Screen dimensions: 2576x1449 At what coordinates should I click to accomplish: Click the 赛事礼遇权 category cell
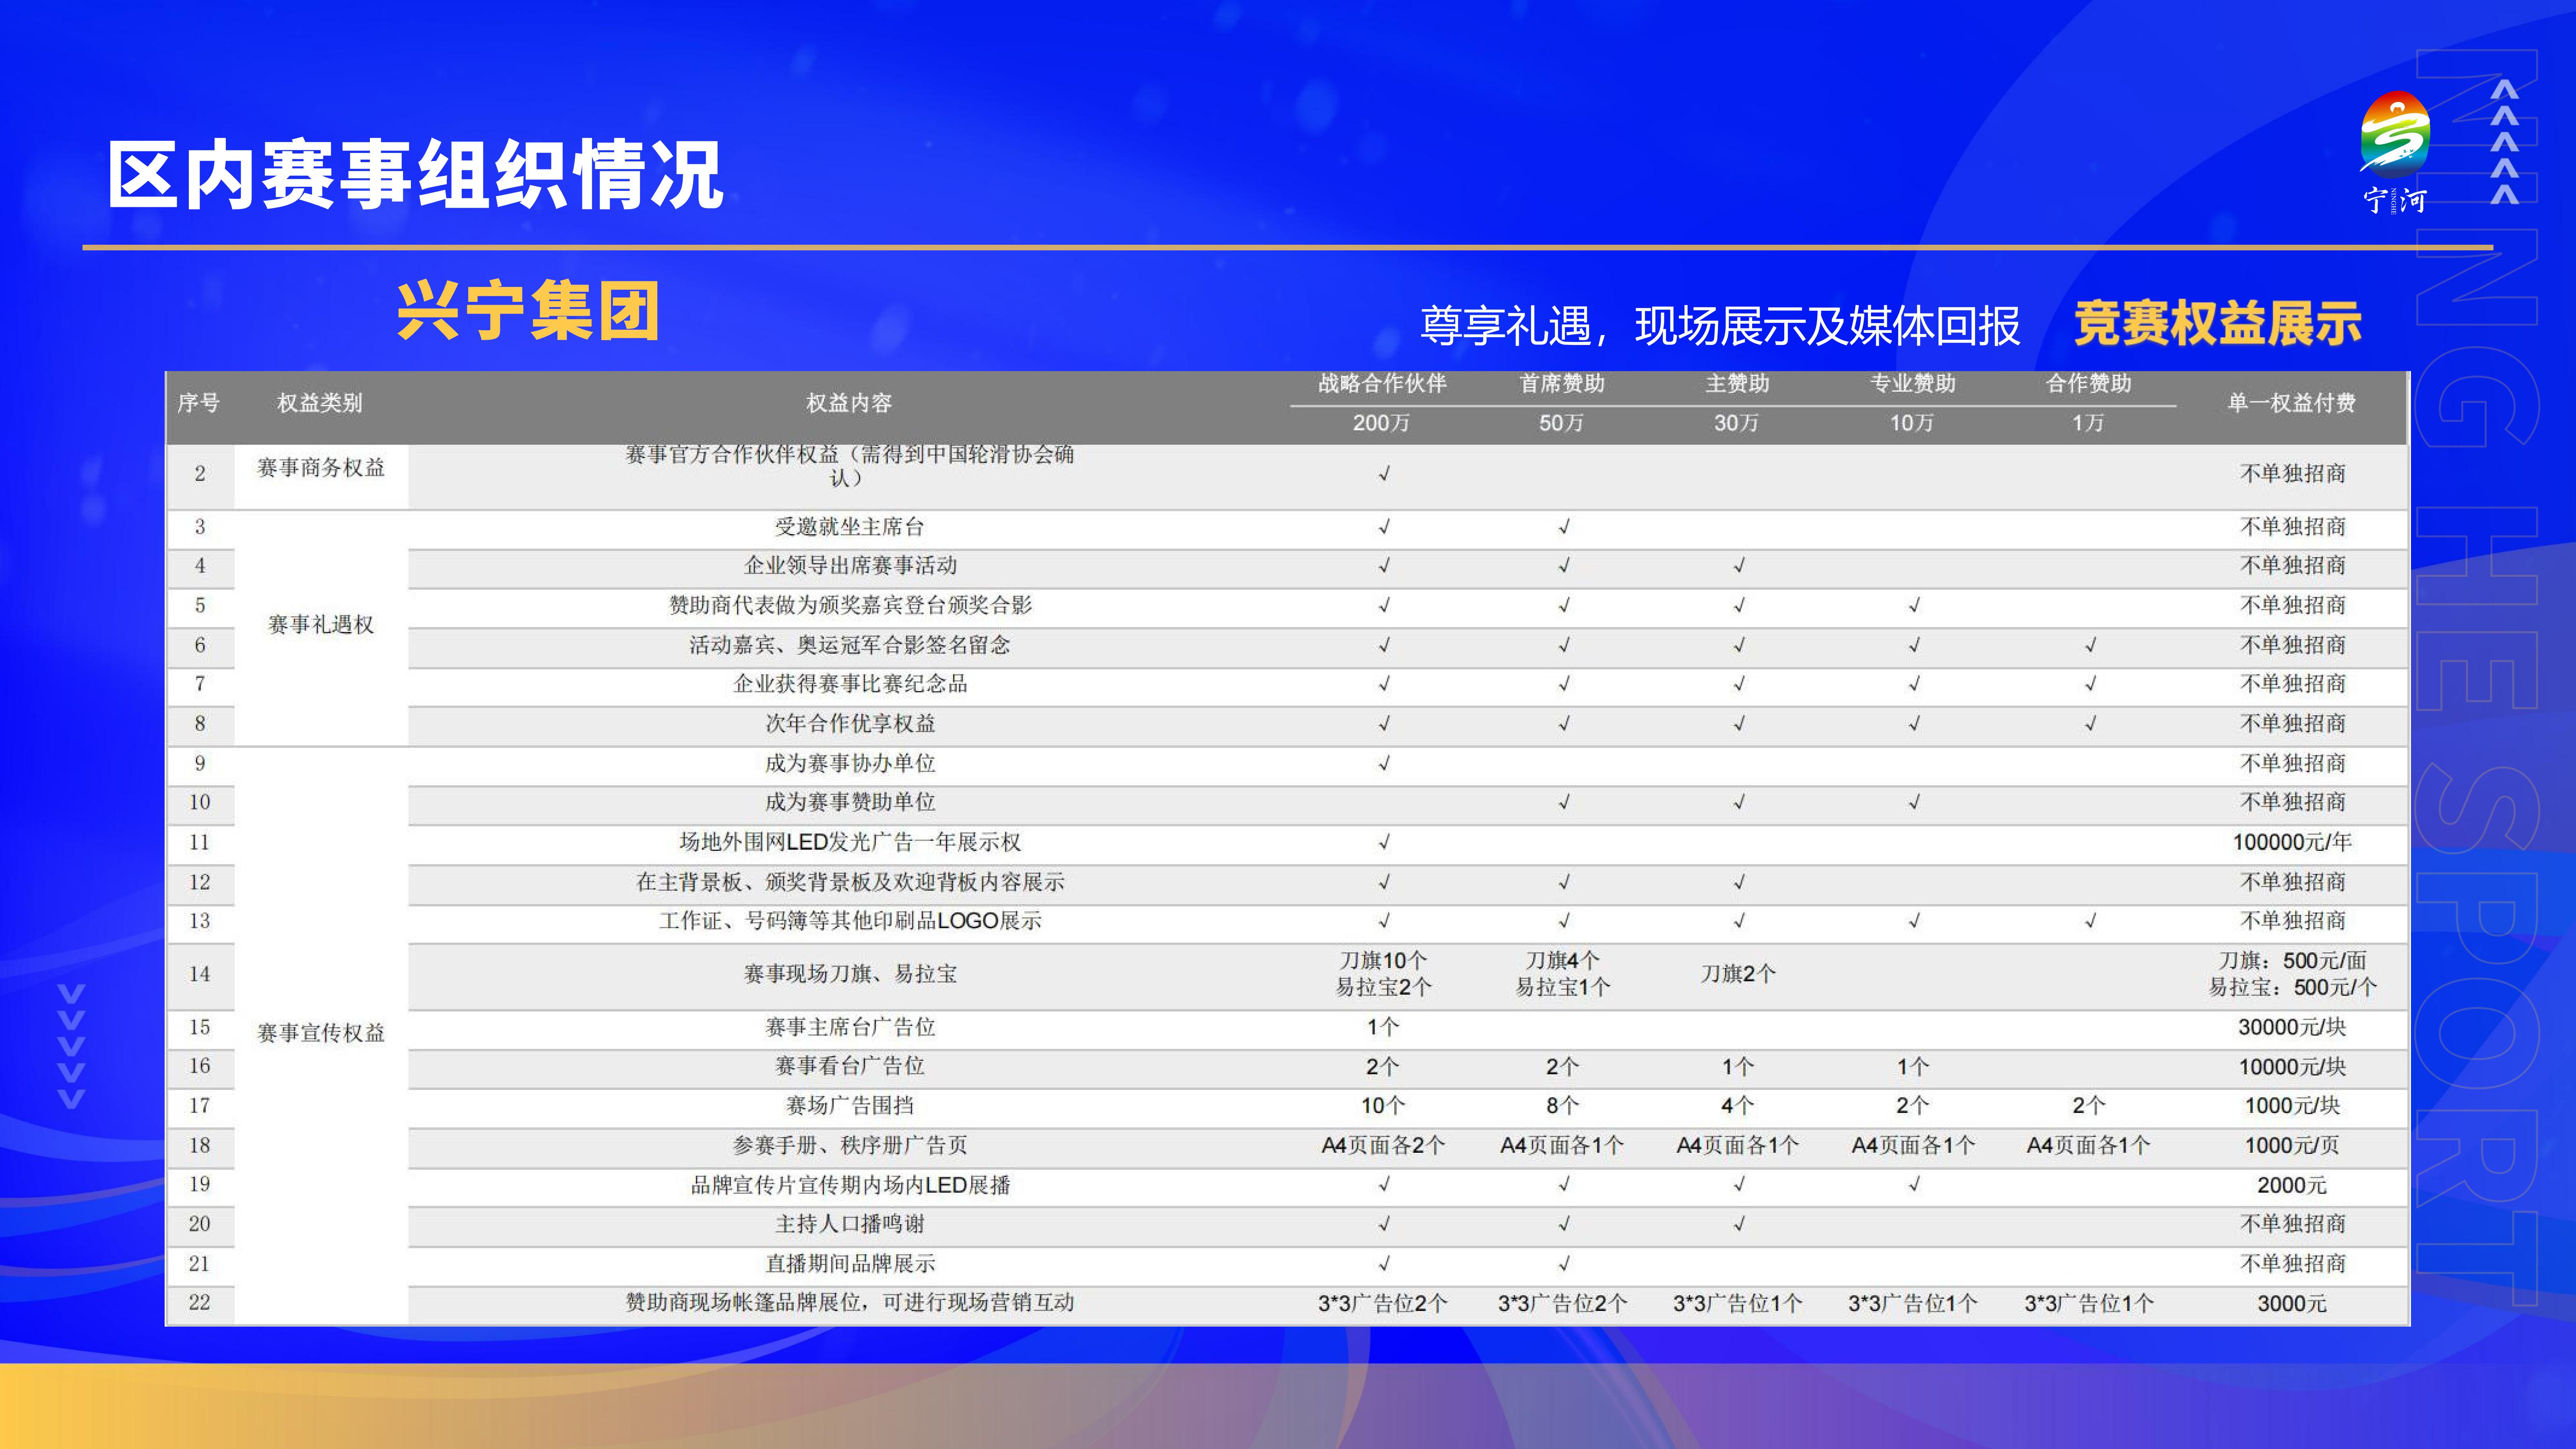(x=321, y=625)
